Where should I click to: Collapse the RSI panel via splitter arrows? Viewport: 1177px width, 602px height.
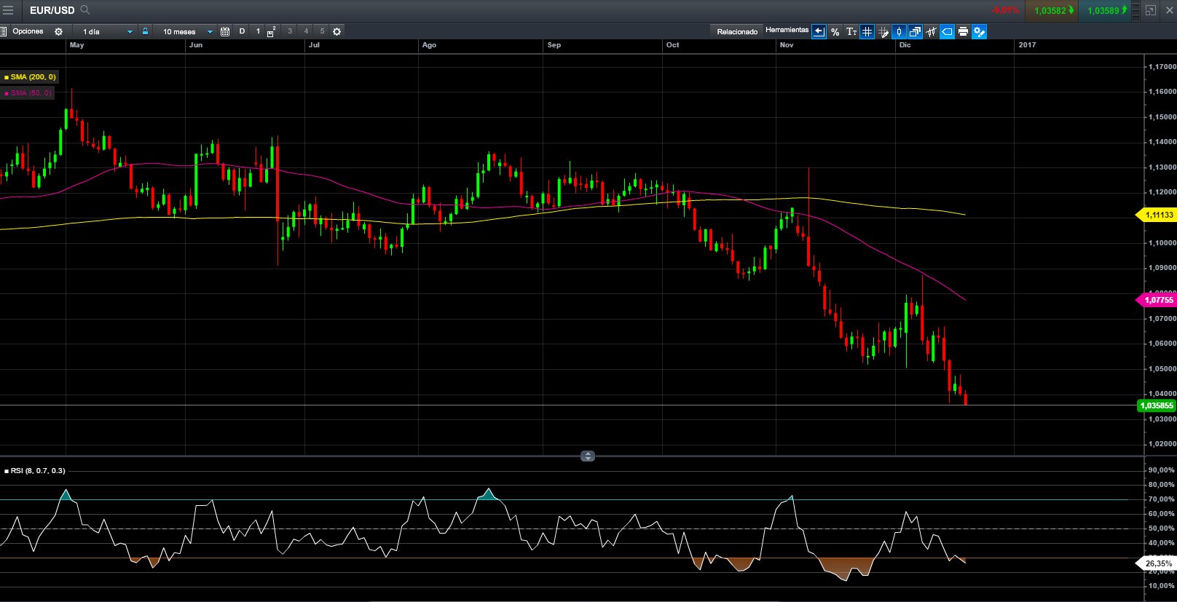click(588, 456)
